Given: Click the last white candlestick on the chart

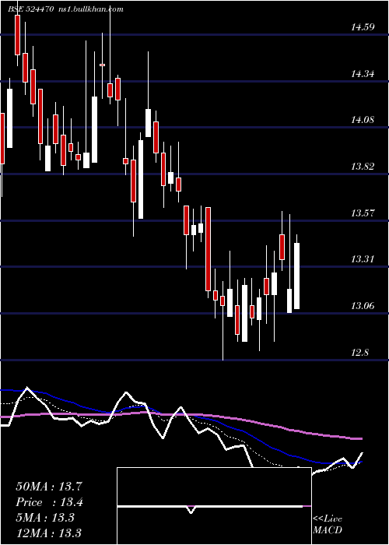Looking at the screenshot, I should [296, 276].
